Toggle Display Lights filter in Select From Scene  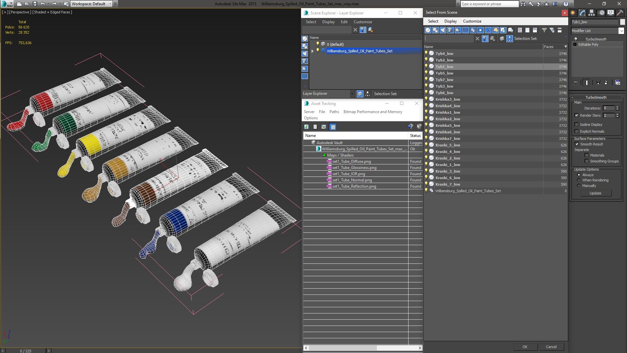(x=443, y=30)
